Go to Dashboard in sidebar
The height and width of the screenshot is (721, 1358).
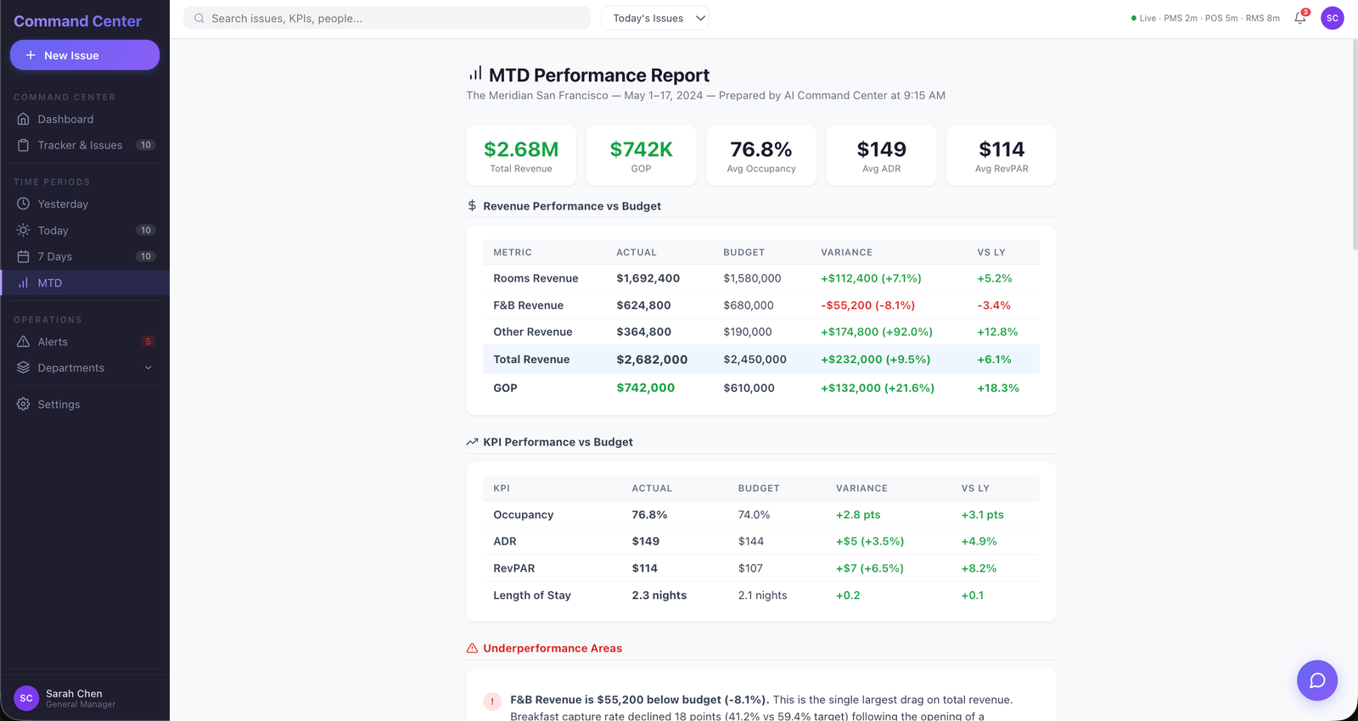[x=85, y=120]
